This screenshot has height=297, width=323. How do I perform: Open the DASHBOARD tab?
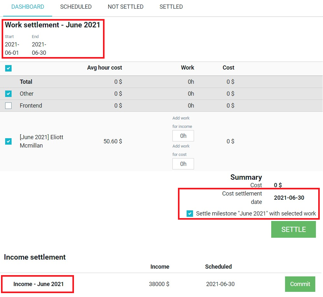point(28,7)
